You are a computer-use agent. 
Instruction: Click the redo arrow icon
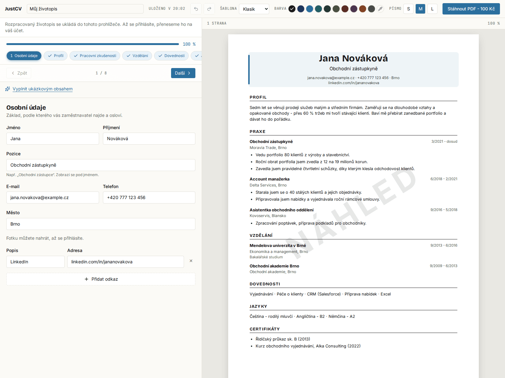pos(209,9)
